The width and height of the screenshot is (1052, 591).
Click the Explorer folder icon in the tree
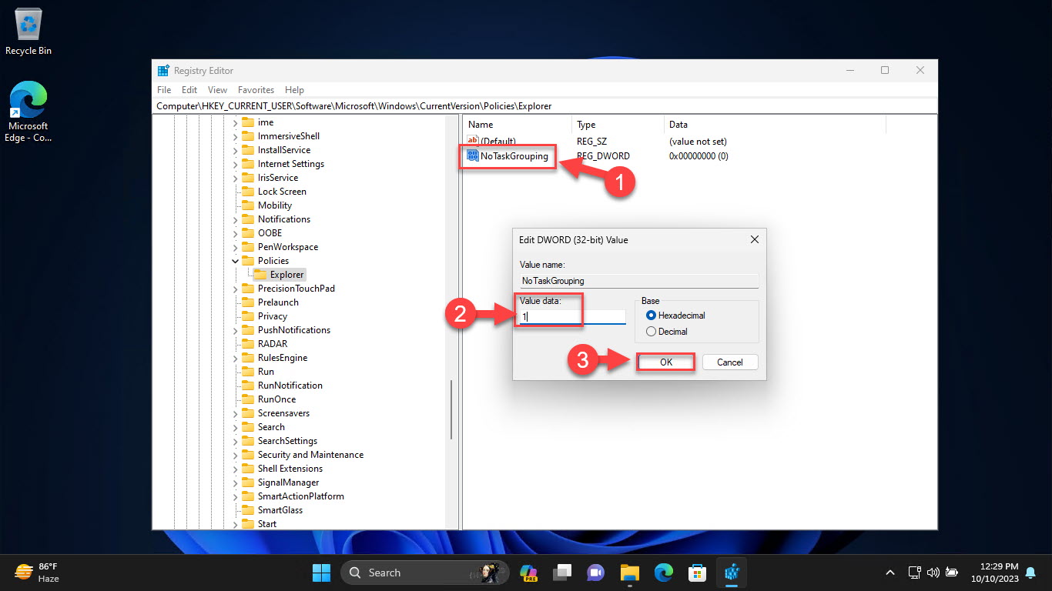click(260, 275)
